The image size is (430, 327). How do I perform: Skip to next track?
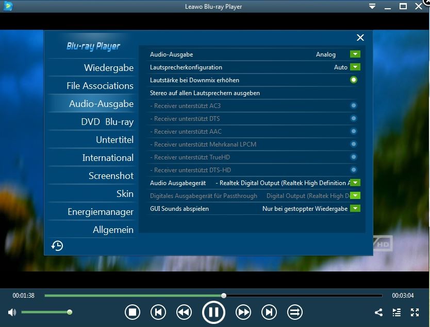(269, 312)
